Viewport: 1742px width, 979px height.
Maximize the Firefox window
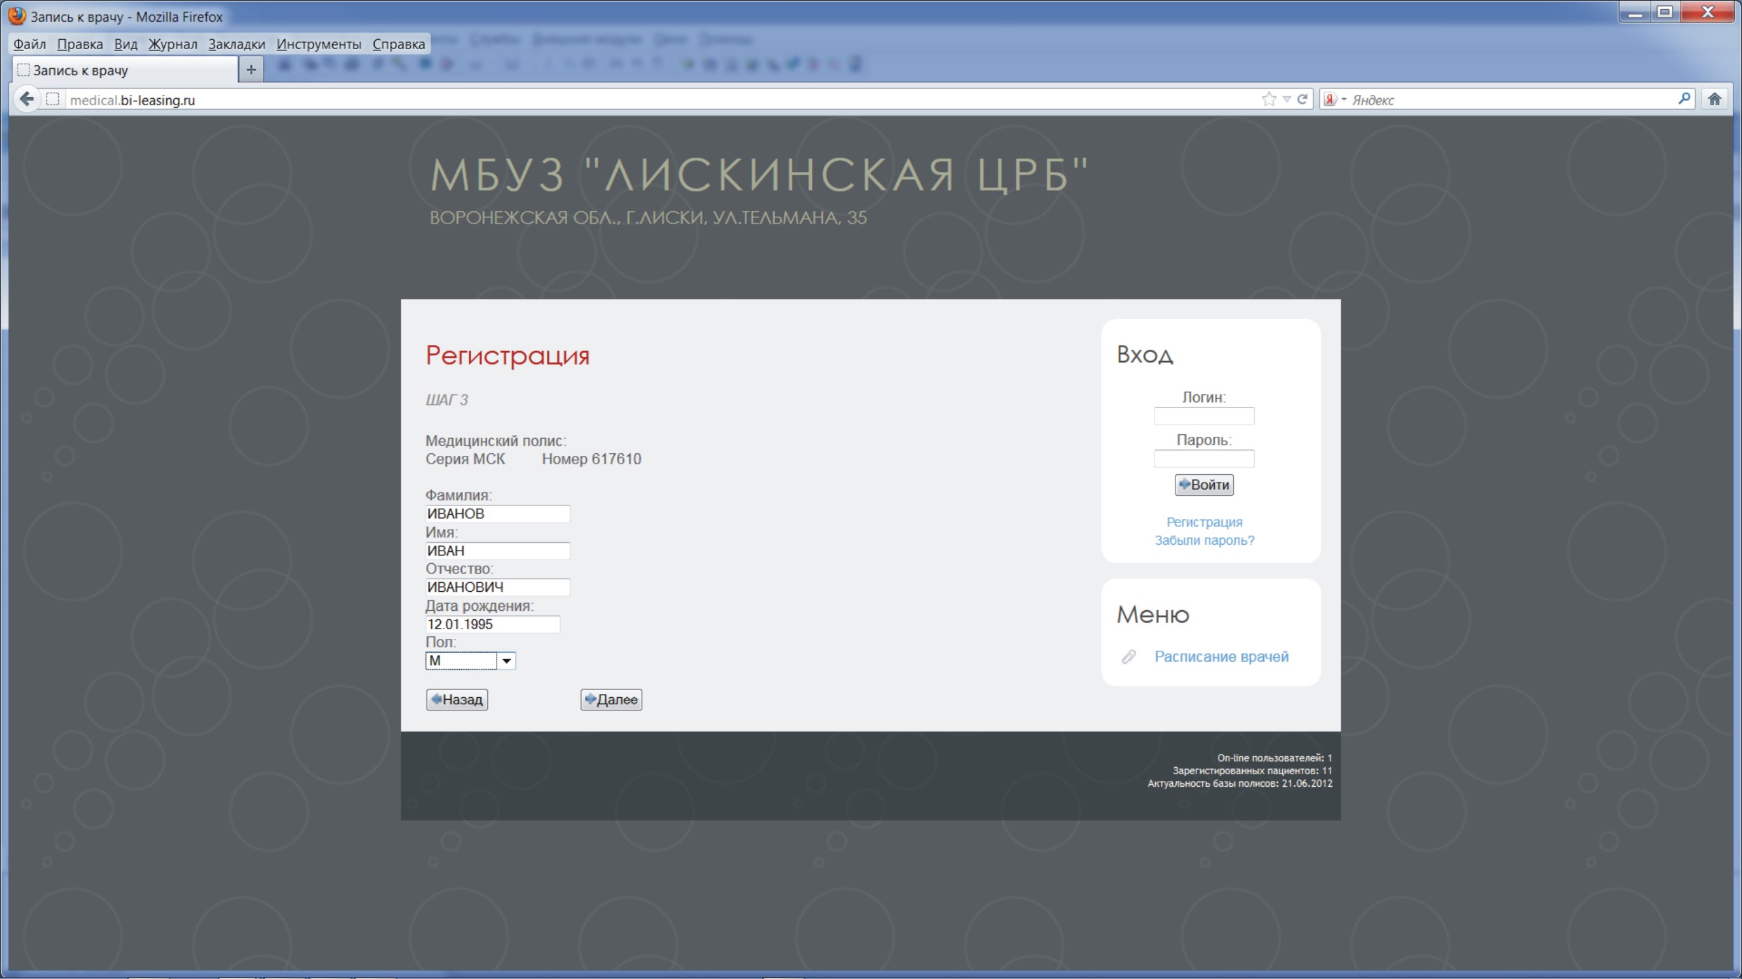[1665, 13]
